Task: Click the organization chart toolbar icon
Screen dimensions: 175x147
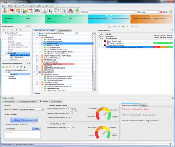Action: (44, 10)
